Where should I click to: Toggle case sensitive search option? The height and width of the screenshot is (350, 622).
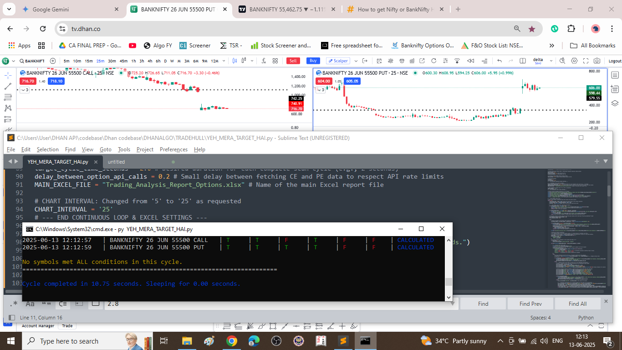coord(30,304)
